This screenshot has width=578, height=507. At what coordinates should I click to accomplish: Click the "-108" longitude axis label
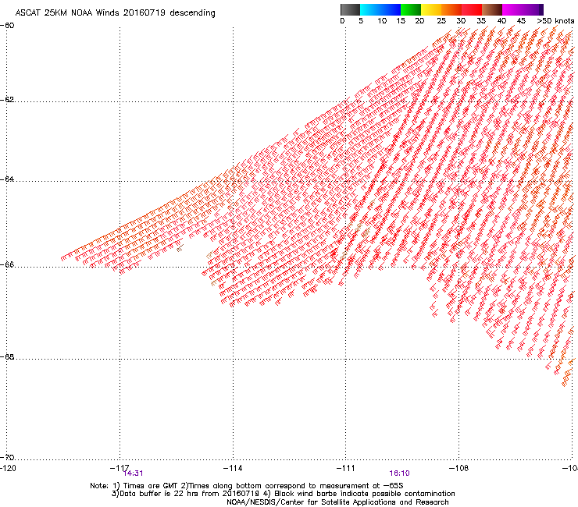(458, 468)
